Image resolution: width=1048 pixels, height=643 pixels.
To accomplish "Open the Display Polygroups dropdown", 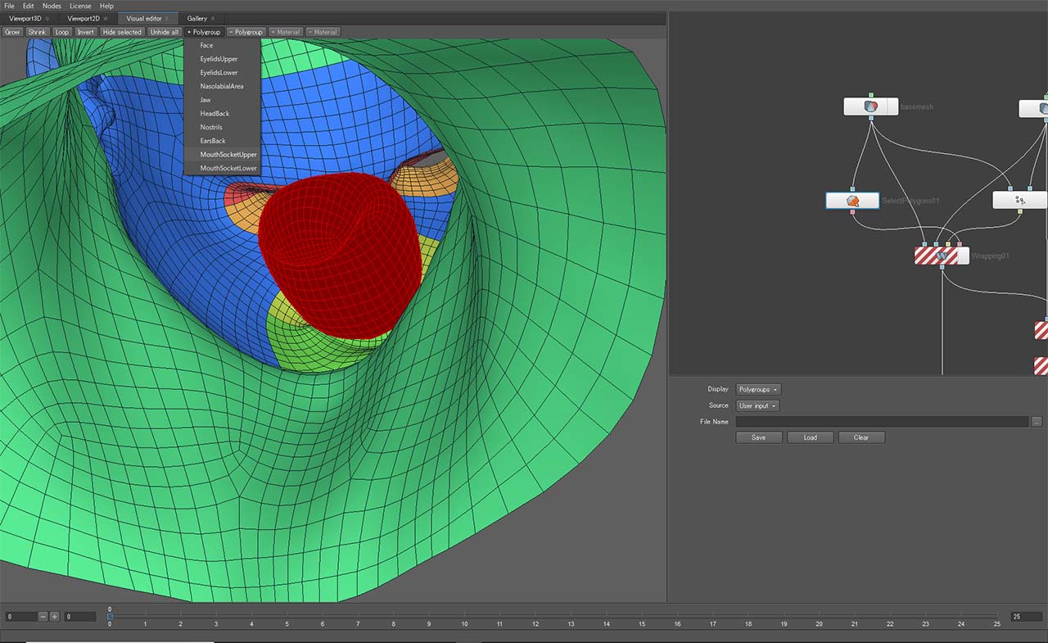I will pyautogui.click(x=758, y=390).
